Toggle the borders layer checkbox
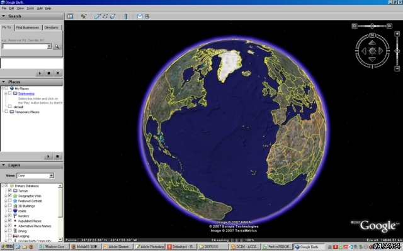 point(10,216)
